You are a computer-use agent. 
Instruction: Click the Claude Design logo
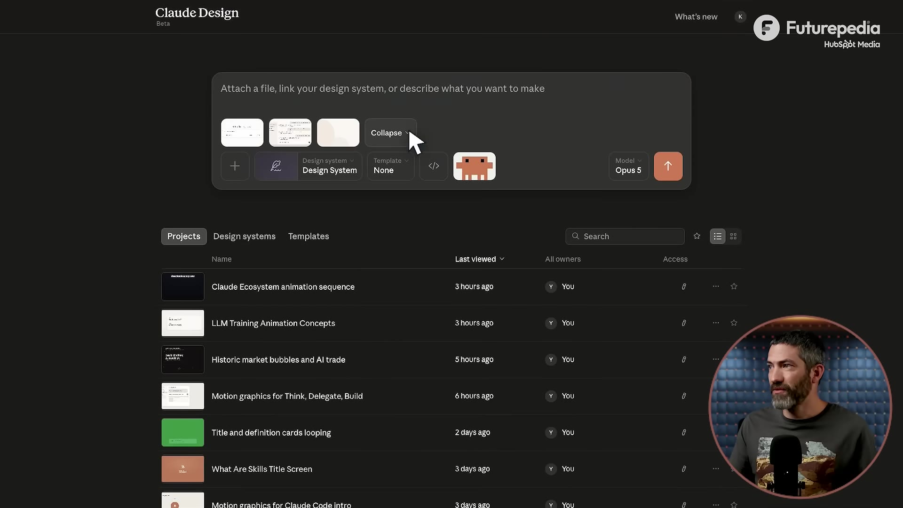(x=197, y=13)
